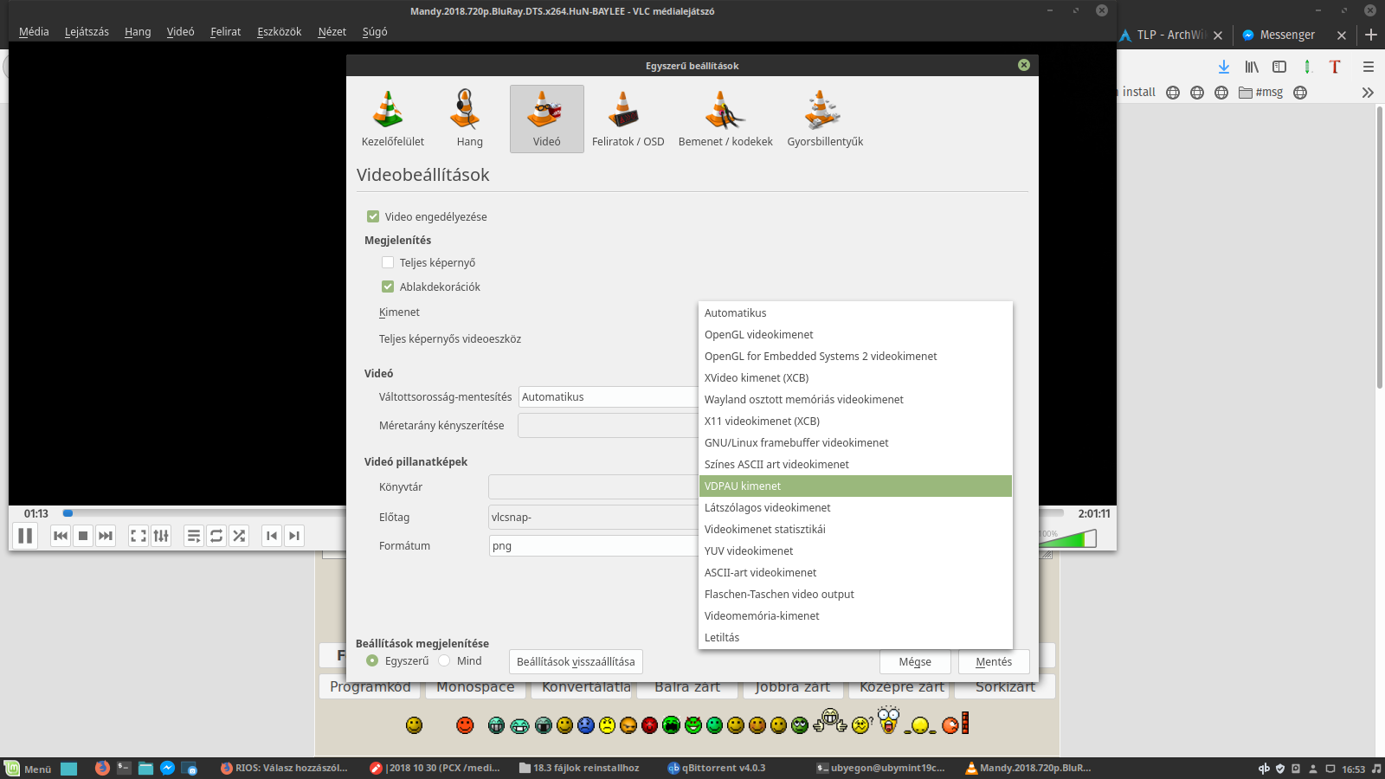Open the Média menu
Image resolution: width=1385 pixels, height=779 pixels.
(x=34, y=31)
